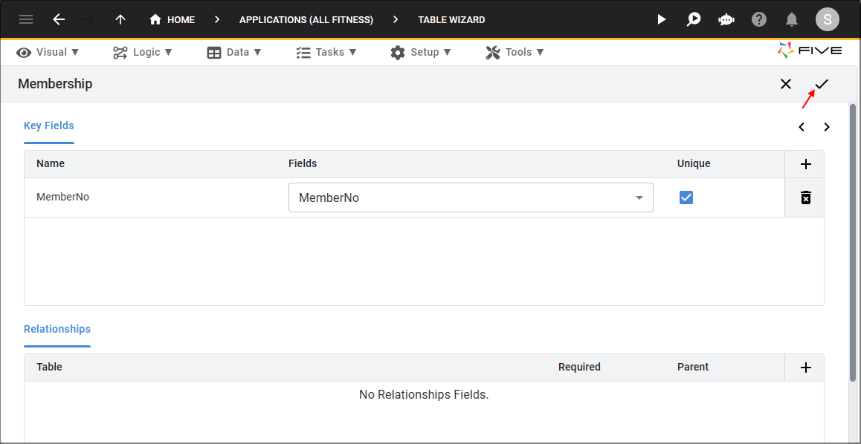Screen dimensions: 861x444
Task: Open the MemberNo Fields dropdown
Action: click(471, 197)
